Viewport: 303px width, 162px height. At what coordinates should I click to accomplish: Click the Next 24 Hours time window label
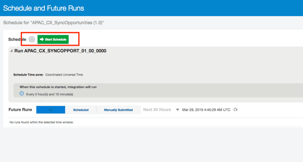pos(157,109)
